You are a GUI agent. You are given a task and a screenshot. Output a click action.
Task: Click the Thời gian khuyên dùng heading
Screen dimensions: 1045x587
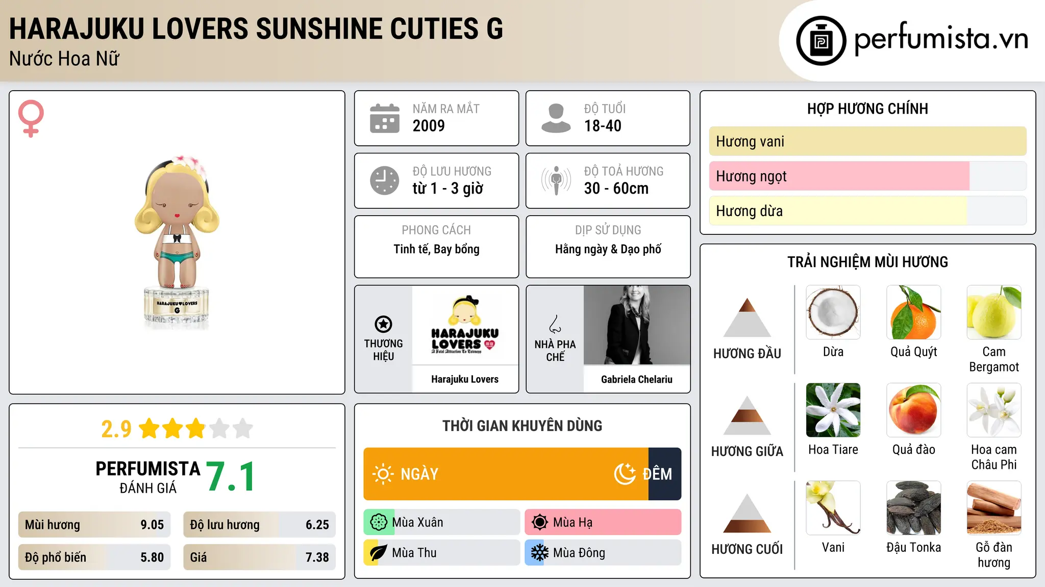coord(522,425)
